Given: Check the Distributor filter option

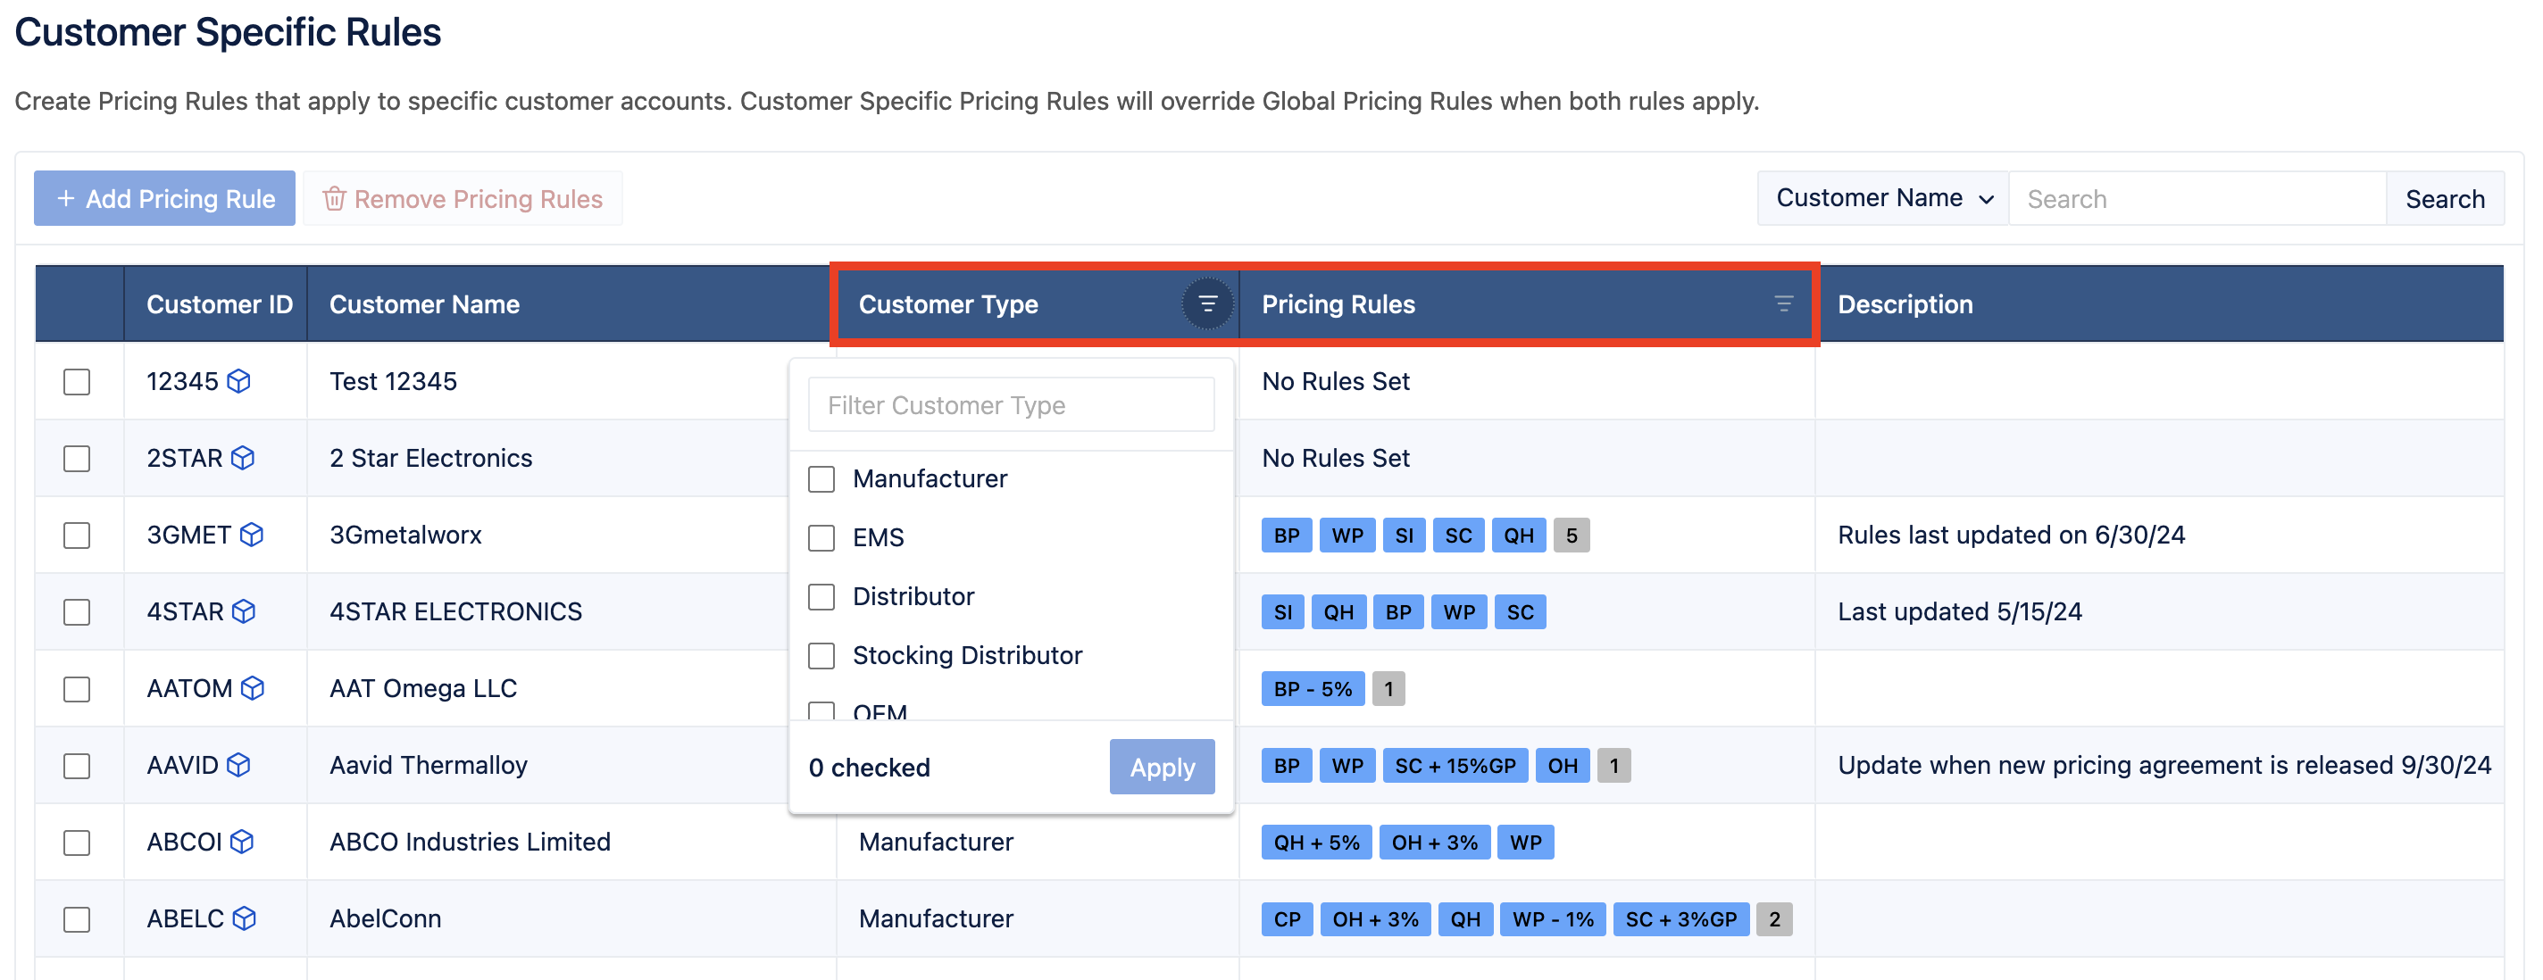Looking at the screenshot, I should pos(821,597).
